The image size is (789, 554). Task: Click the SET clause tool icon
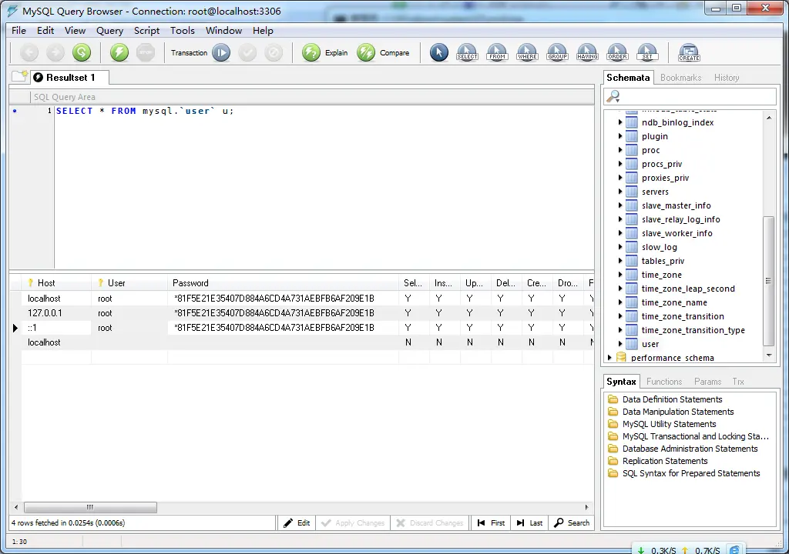pos(647,52)
